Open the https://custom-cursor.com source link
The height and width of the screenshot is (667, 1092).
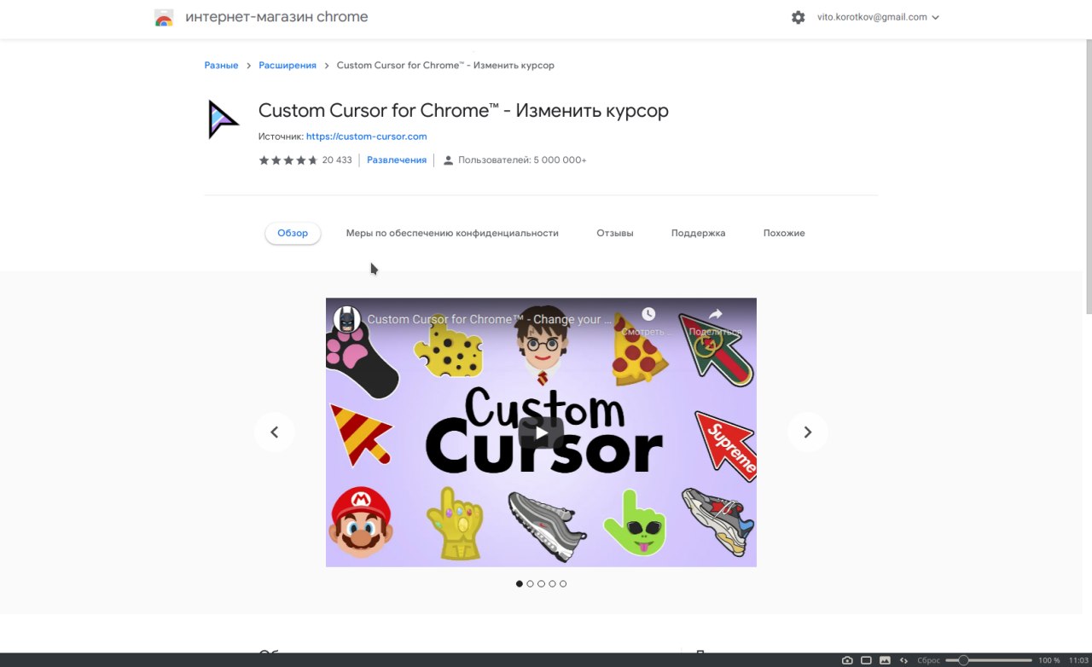366,136
